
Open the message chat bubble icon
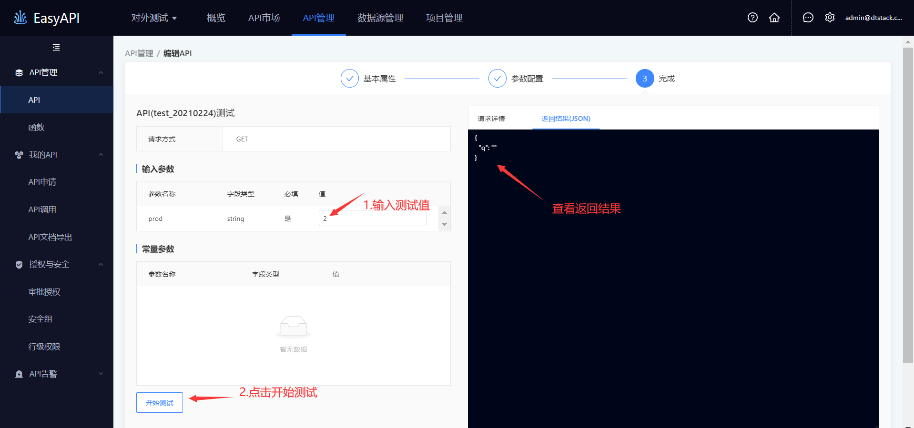pos(808,18)
